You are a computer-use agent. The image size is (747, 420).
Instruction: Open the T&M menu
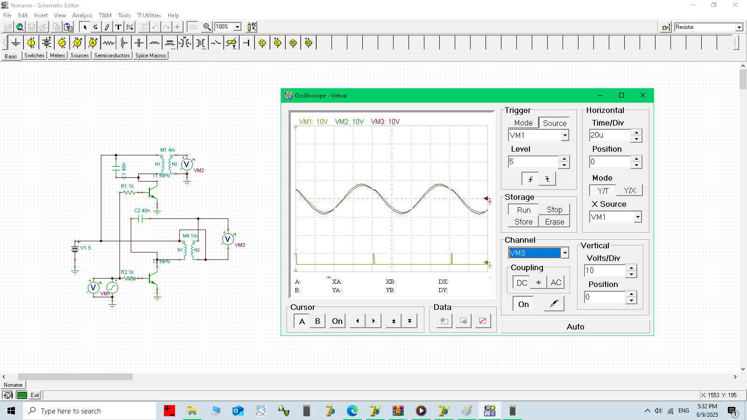tap(105, 15)
